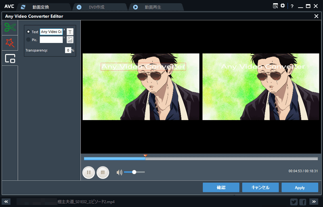This screenshot has width=323, height=207.
Task: Share via the Twitter icon
Action: click(294, 201)
